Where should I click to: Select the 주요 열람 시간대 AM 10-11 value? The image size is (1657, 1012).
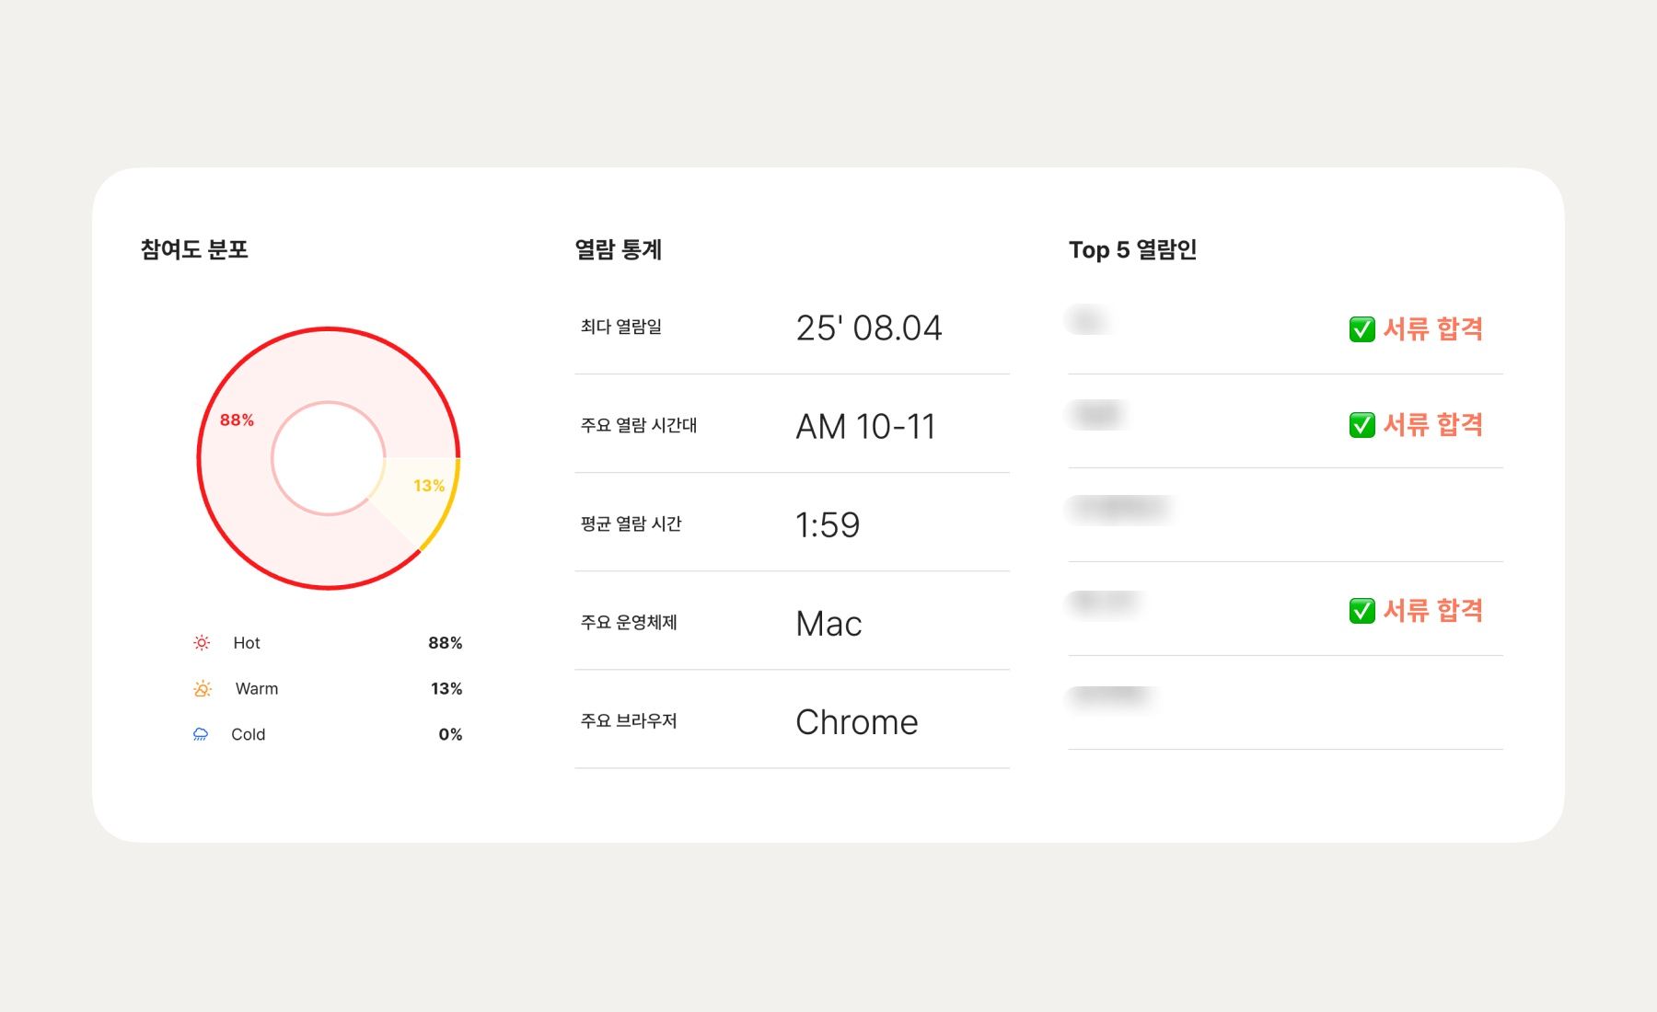point(865,427)
